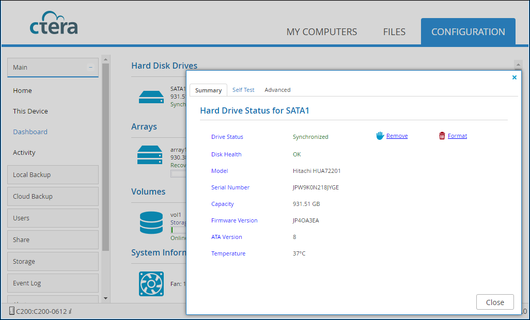Select the CONFIGURATION tab
Viewport: 530px width, 320px height.
click(x=468, y=31)
